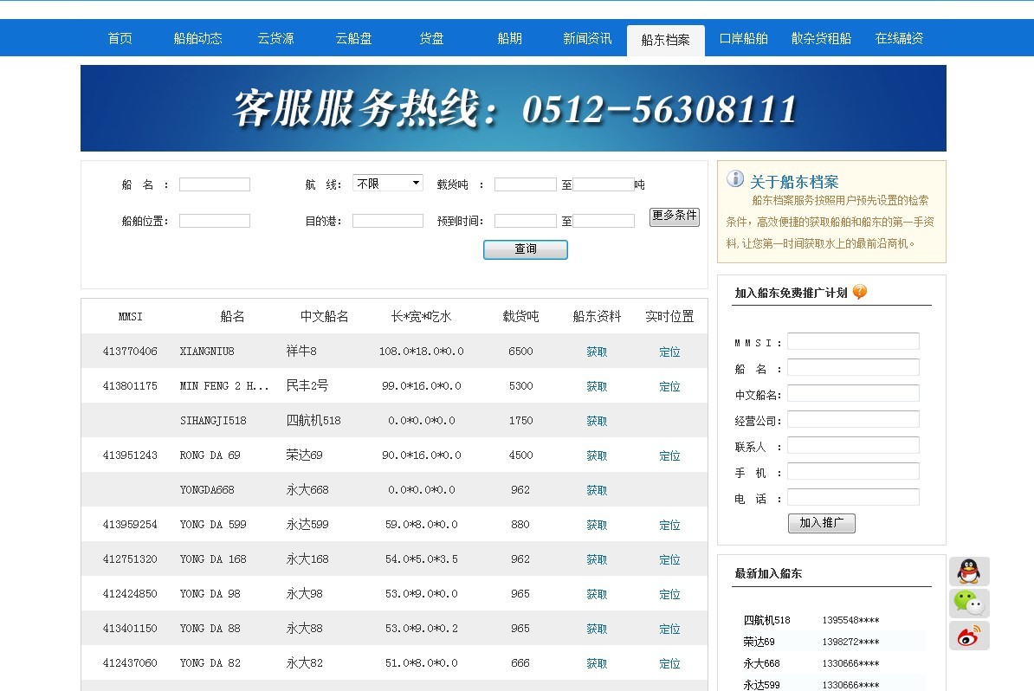The width and height of the screenshot is (1034, 691).
Task: Open the Weibo share icon
Action: (x=969, y=635)
